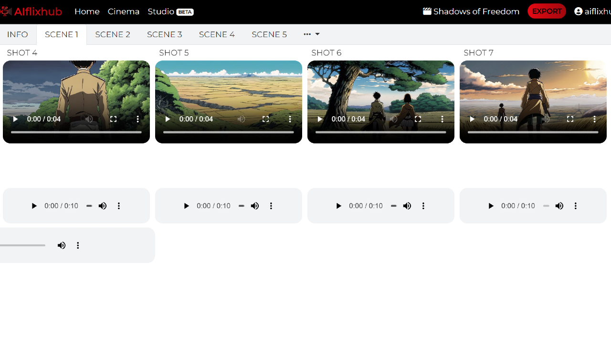
Task: Play the audio clip under Shot 4
Action: 34,206
